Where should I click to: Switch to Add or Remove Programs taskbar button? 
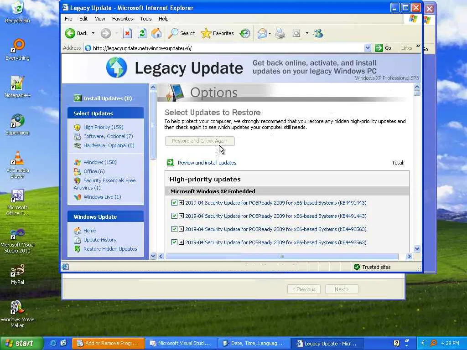[109, 343]
